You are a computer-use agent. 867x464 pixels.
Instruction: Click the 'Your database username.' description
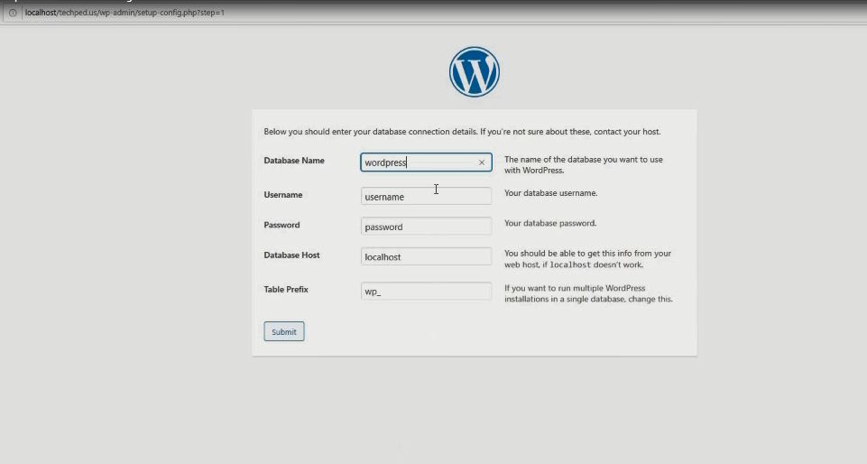(x=550, y=193)
